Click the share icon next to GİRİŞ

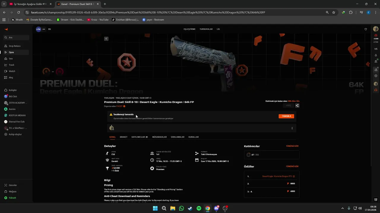click(x=297, y=105)
